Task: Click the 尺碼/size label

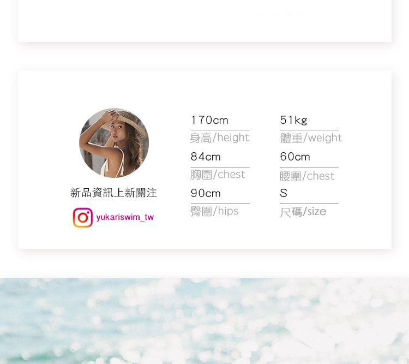Action: [303, 212]
